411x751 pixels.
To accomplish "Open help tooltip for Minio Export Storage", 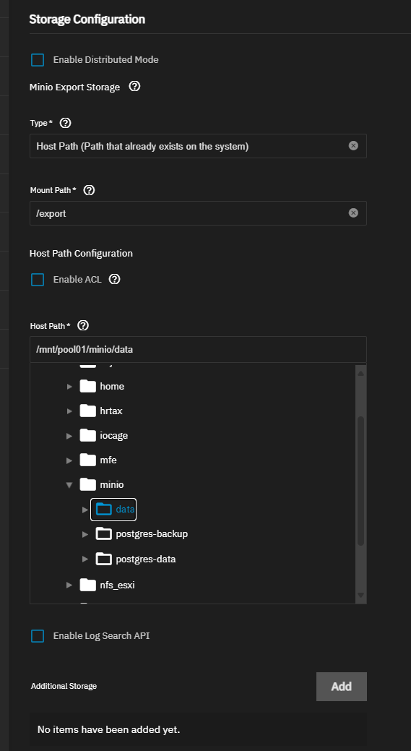I will pos(135,87).
